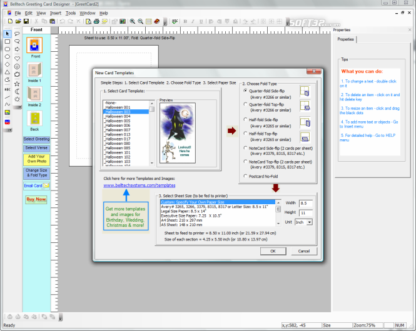Select the rounded rectangle shape tool
Viewport: 416px width, 331px height.
[8, 49]
